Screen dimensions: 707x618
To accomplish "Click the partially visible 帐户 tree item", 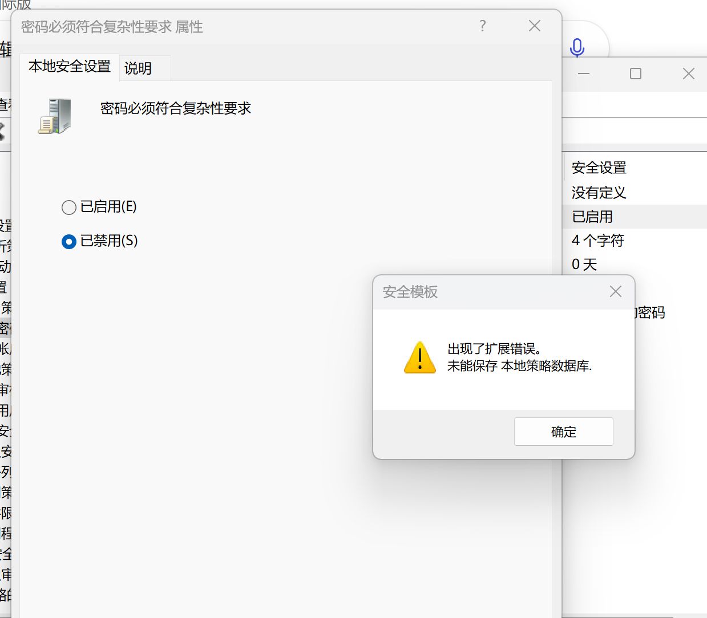I will tap(5, 349).
